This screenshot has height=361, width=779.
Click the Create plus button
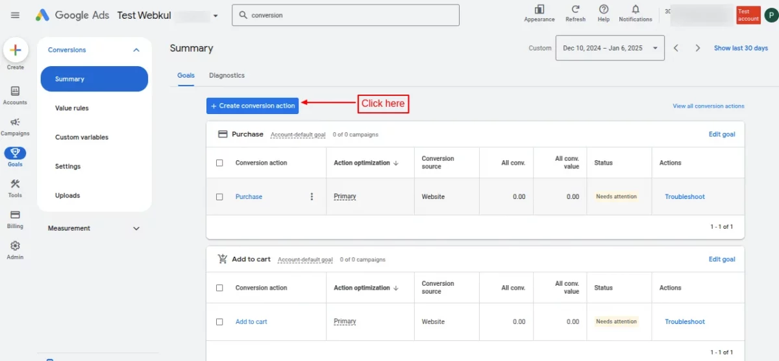pos(16,50)
